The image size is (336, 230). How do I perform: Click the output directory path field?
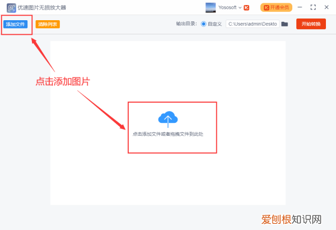253,24
